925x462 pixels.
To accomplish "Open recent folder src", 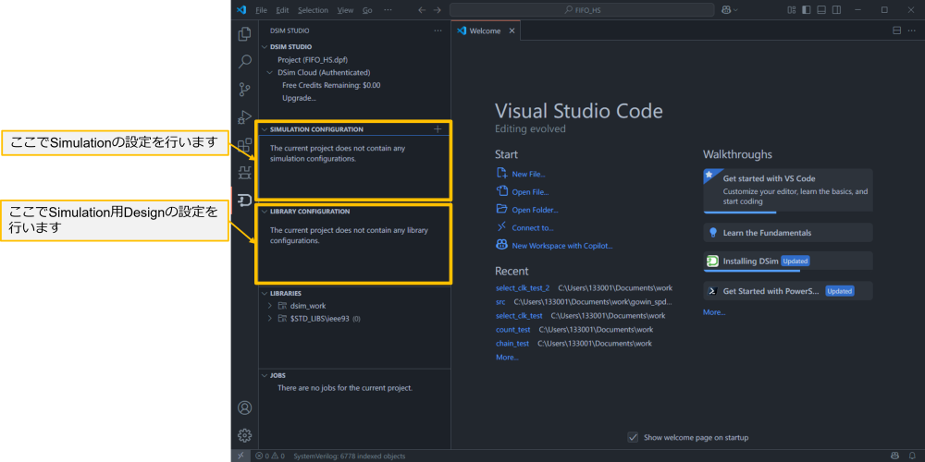I will [x=500, y=302].
